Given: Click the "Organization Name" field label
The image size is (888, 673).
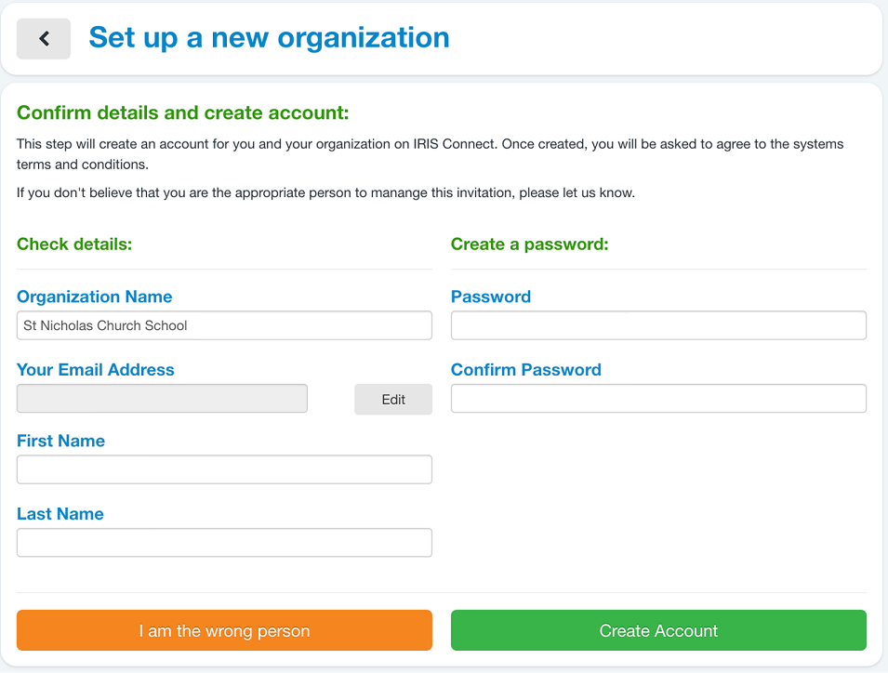Looking at the screenshot, I should coord(94,297).
